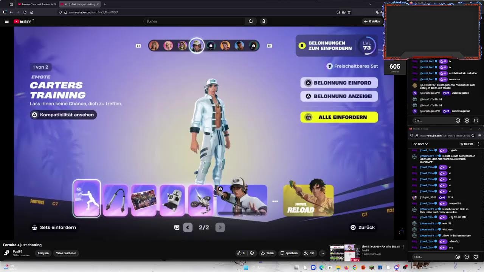The height and width of the screenshot is (272, 484).
Task: Save the video with Speichern
Action: pyautogui.click(x=289, y=253)
